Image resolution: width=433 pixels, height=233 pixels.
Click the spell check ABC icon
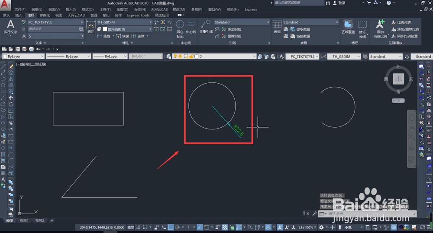coord(24,22)
